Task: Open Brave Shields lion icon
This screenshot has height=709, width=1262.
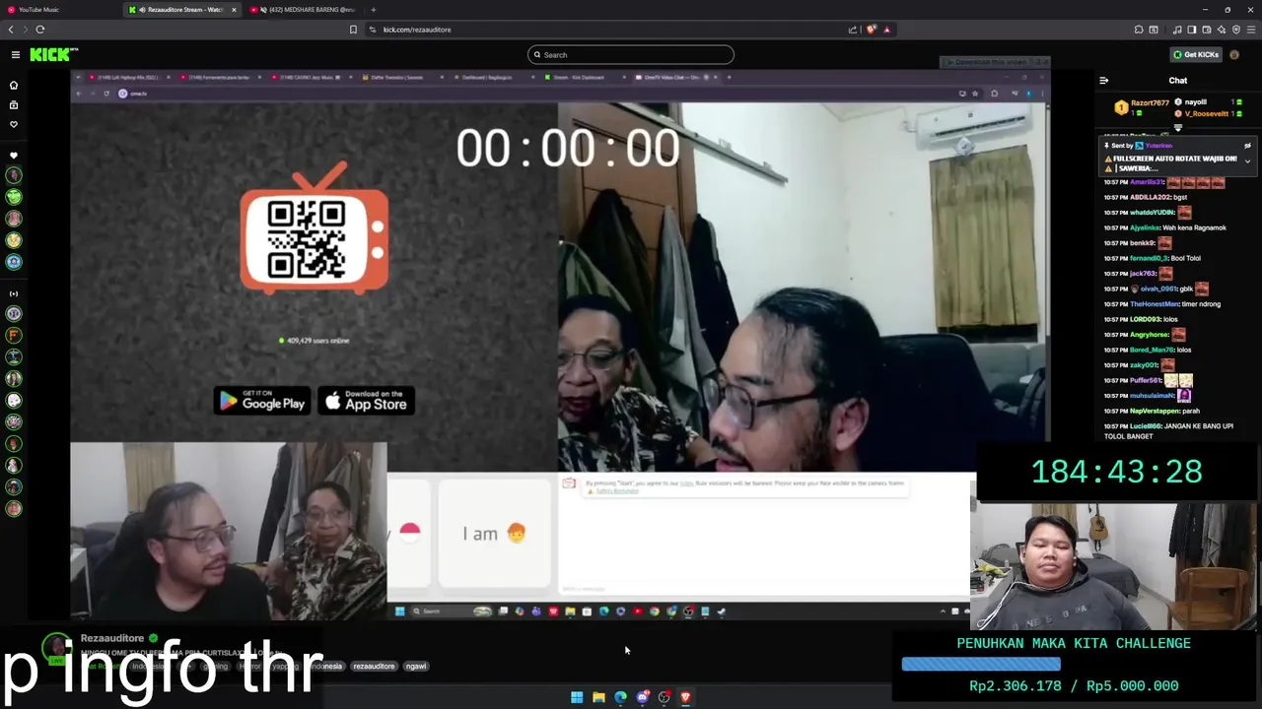Action: pyautogui.click(x=871, y=30)
